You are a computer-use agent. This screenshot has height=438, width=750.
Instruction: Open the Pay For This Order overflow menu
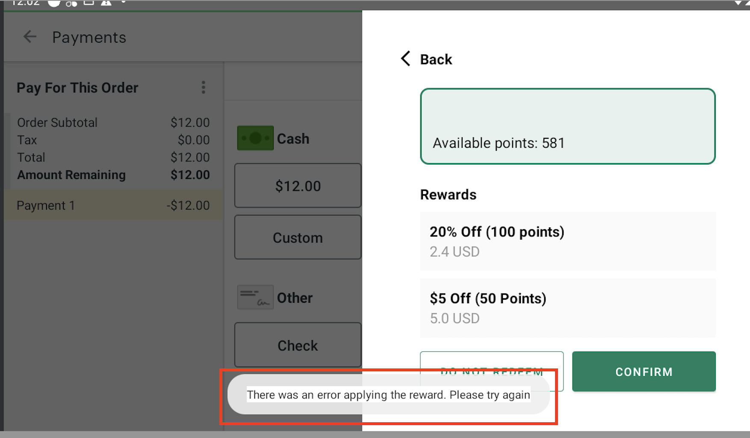(x=203, y=88)
